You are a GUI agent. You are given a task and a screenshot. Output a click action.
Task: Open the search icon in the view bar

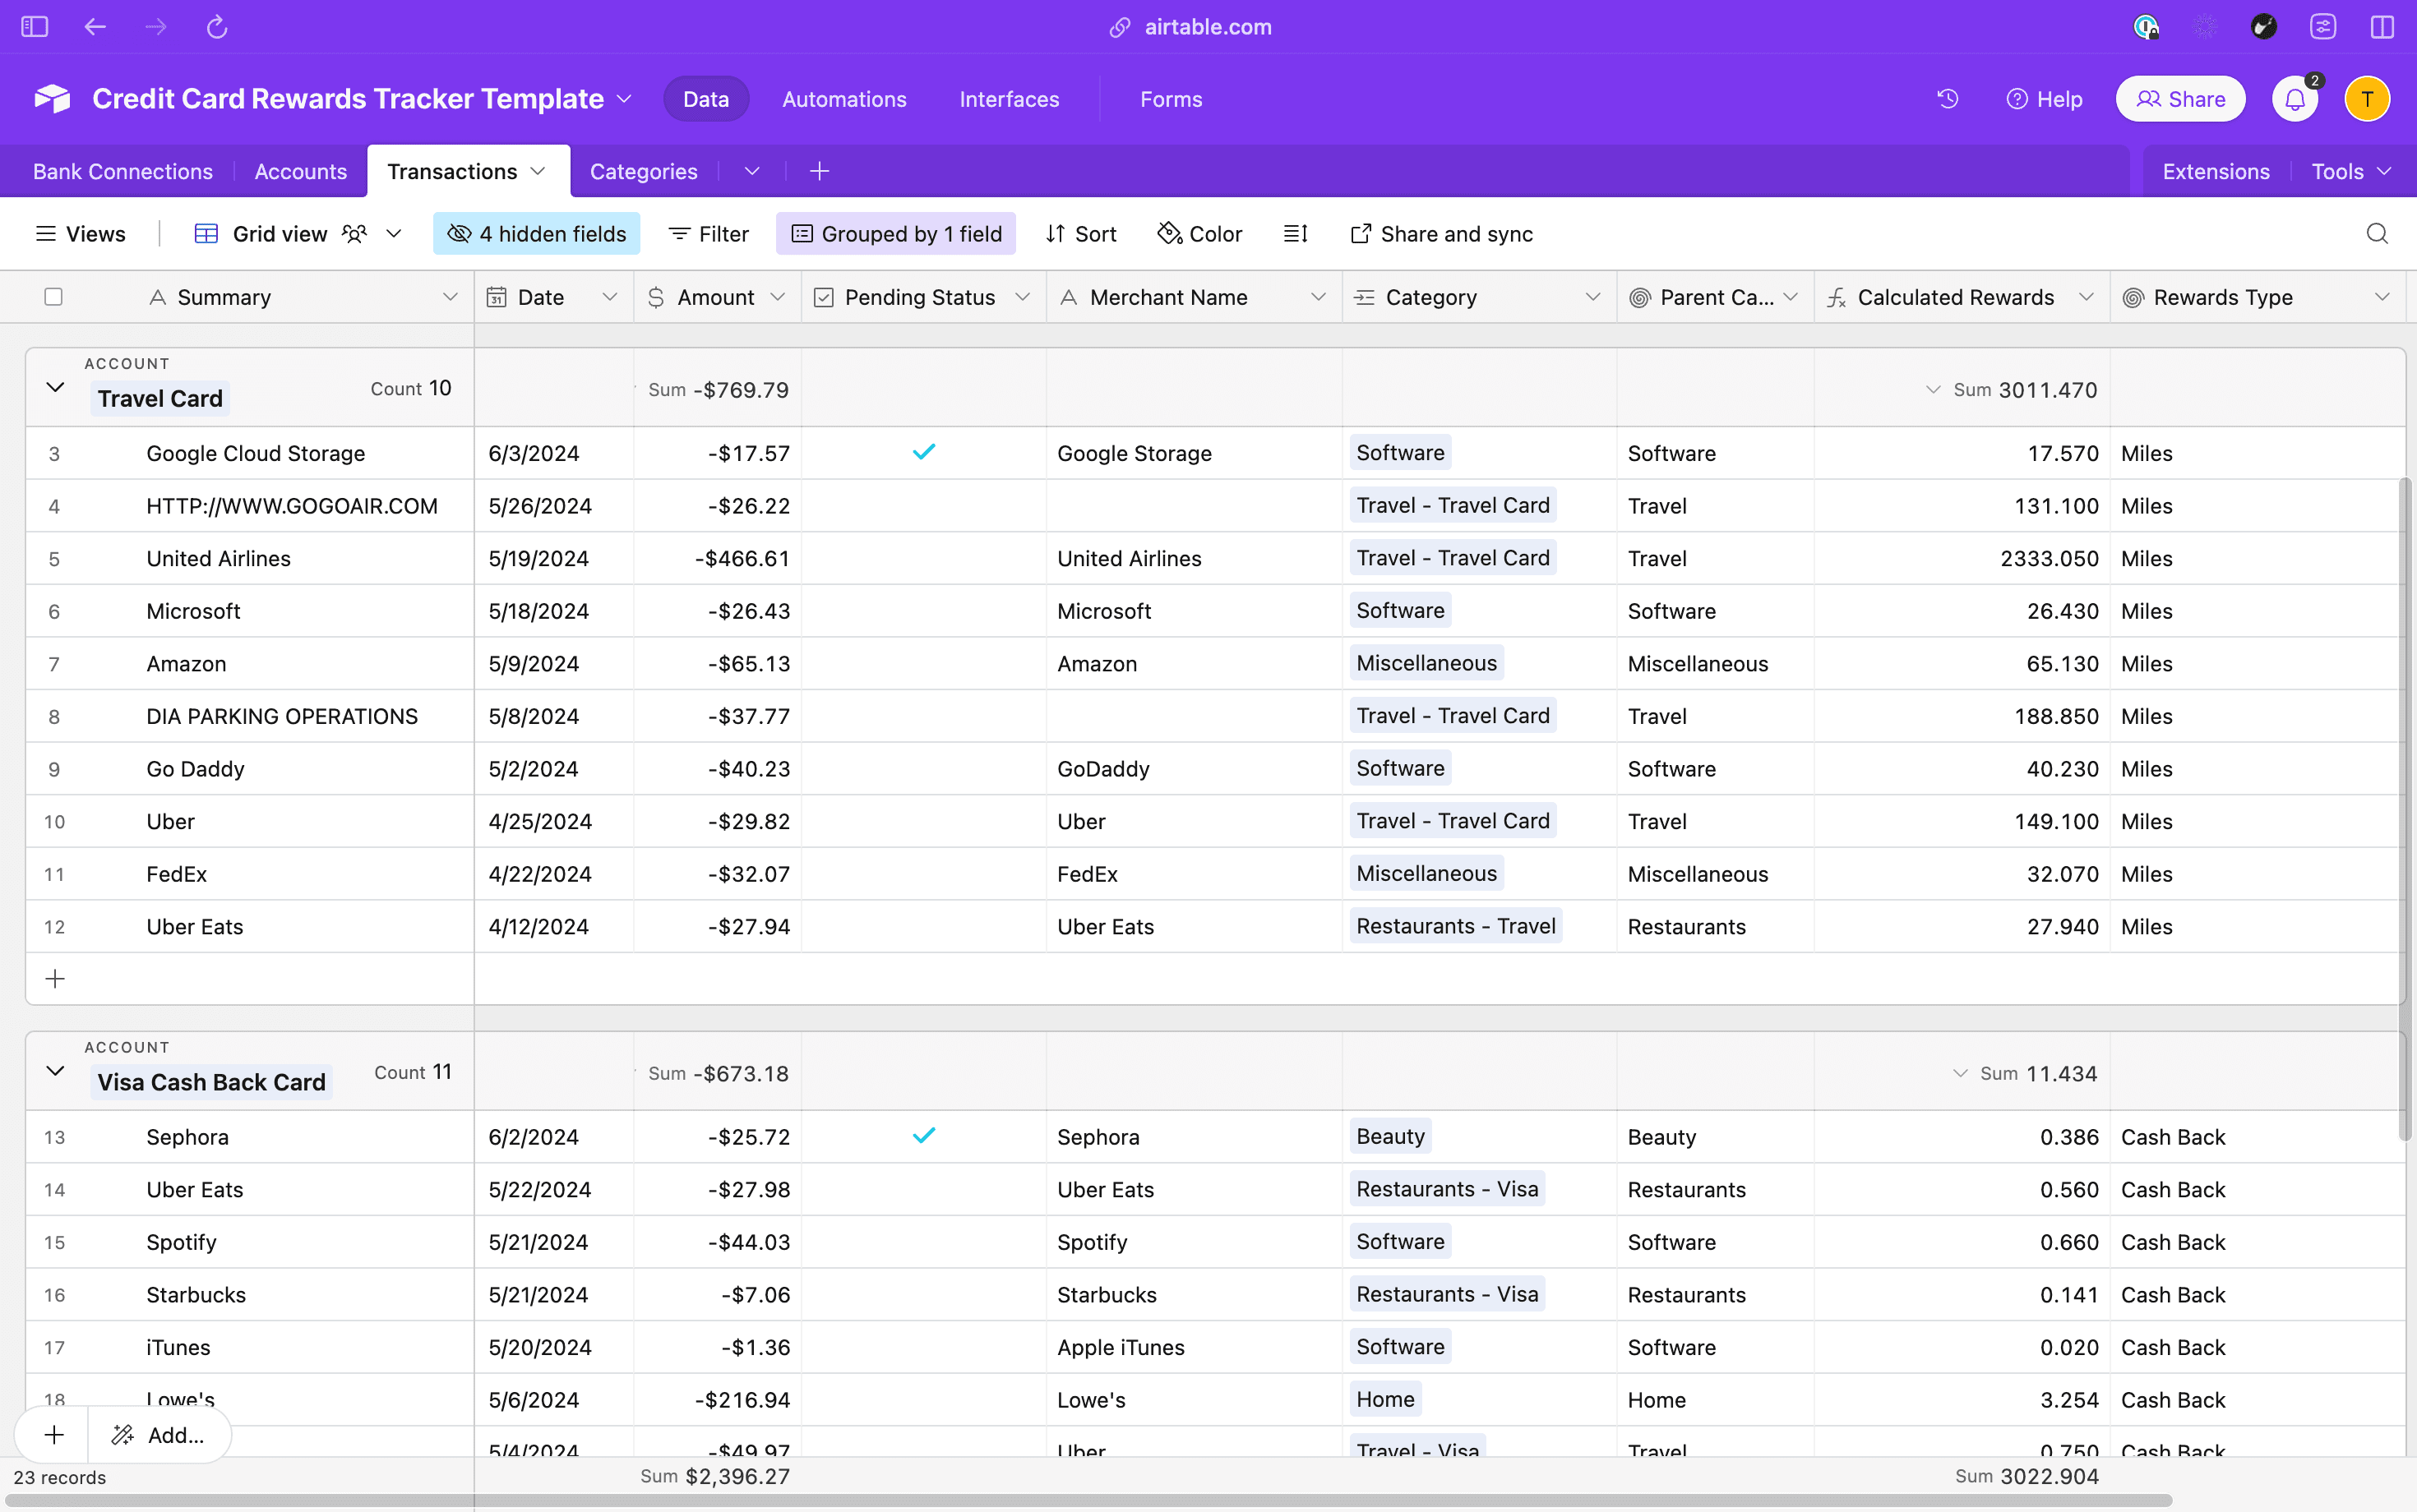2376,233
